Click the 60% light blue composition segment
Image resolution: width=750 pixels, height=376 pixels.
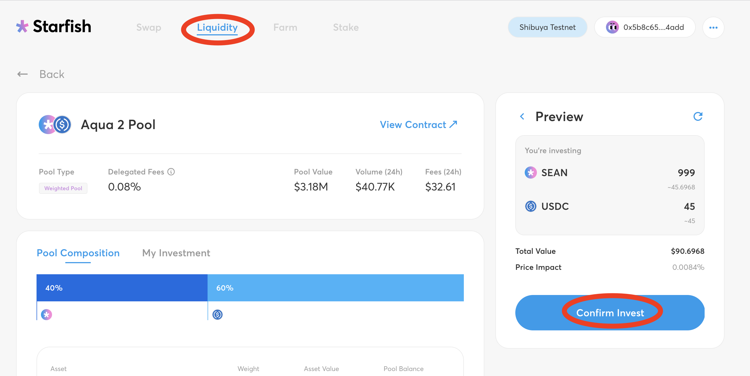(335, 288)
